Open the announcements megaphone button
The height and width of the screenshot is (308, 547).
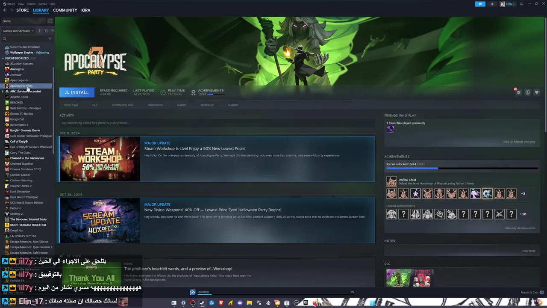coord(480,4)
